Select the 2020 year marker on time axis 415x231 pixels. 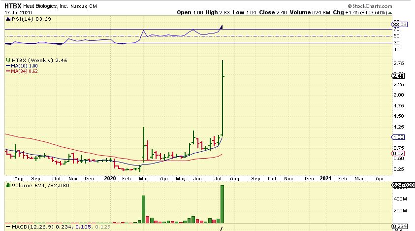coord(110,177)
